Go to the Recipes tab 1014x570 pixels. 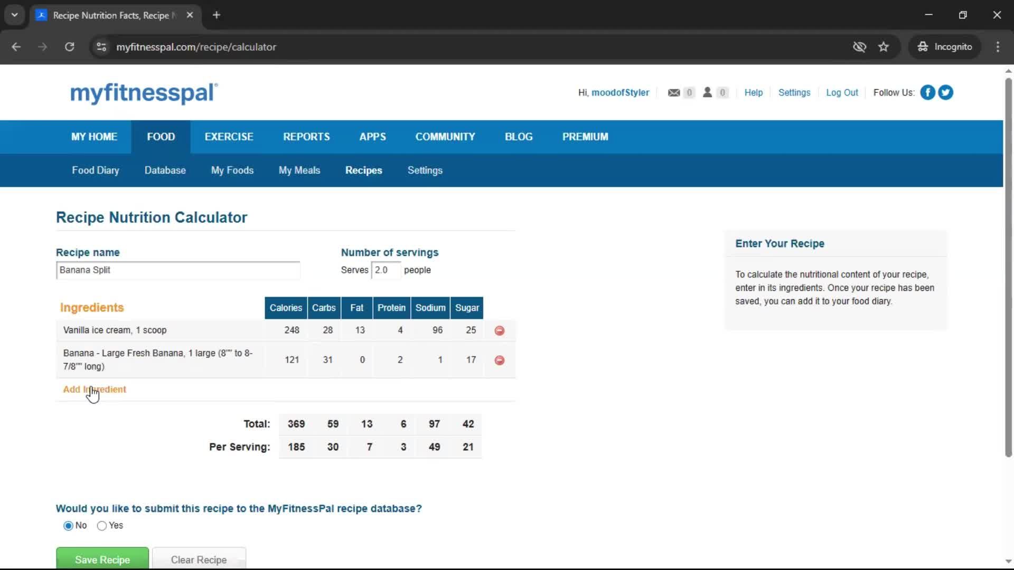(x=363, y=170)
